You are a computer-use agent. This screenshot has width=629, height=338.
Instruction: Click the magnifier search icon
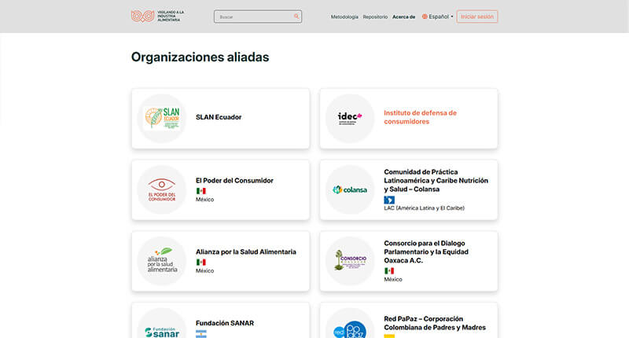296,16
